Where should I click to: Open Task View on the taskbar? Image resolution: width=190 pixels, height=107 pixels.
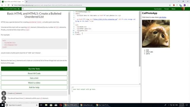(41, 105)
